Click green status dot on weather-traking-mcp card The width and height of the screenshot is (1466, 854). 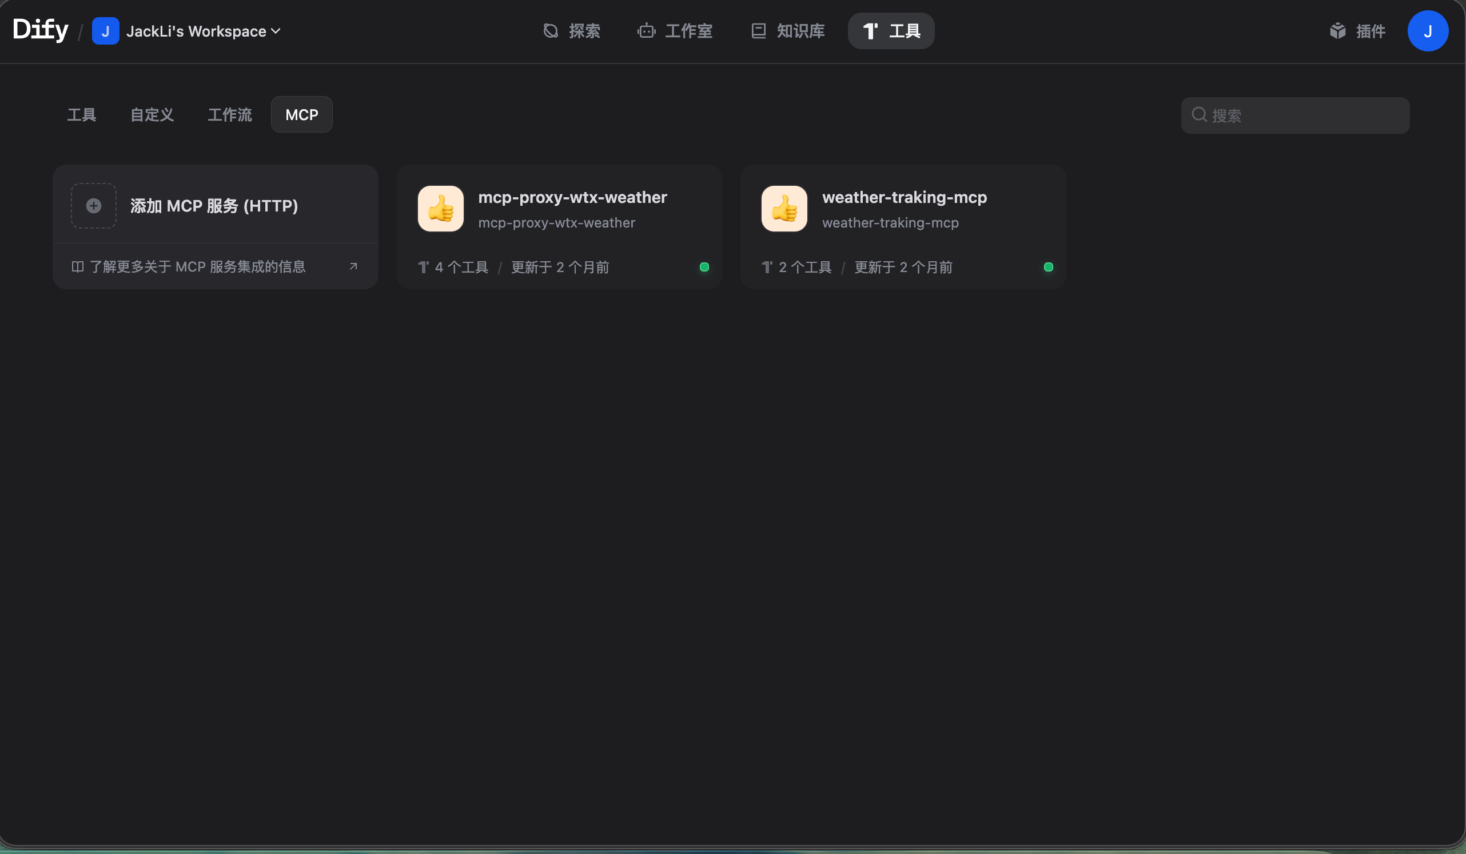(1047, 267)
